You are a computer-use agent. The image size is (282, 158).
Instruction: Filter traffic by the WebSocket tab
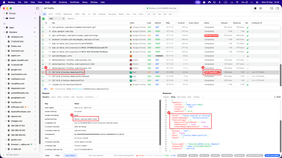coord(68,14)
